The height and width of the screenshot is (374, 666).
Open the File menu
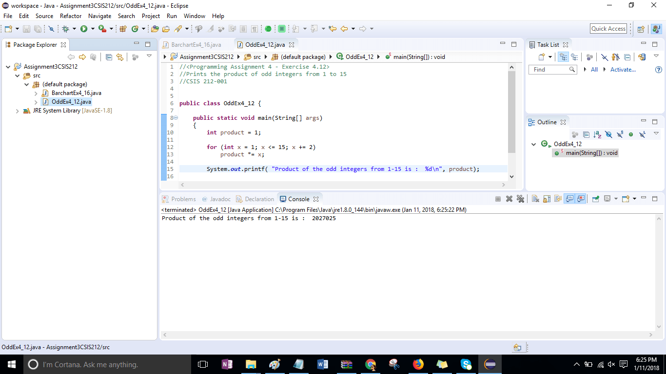point(8,16)
